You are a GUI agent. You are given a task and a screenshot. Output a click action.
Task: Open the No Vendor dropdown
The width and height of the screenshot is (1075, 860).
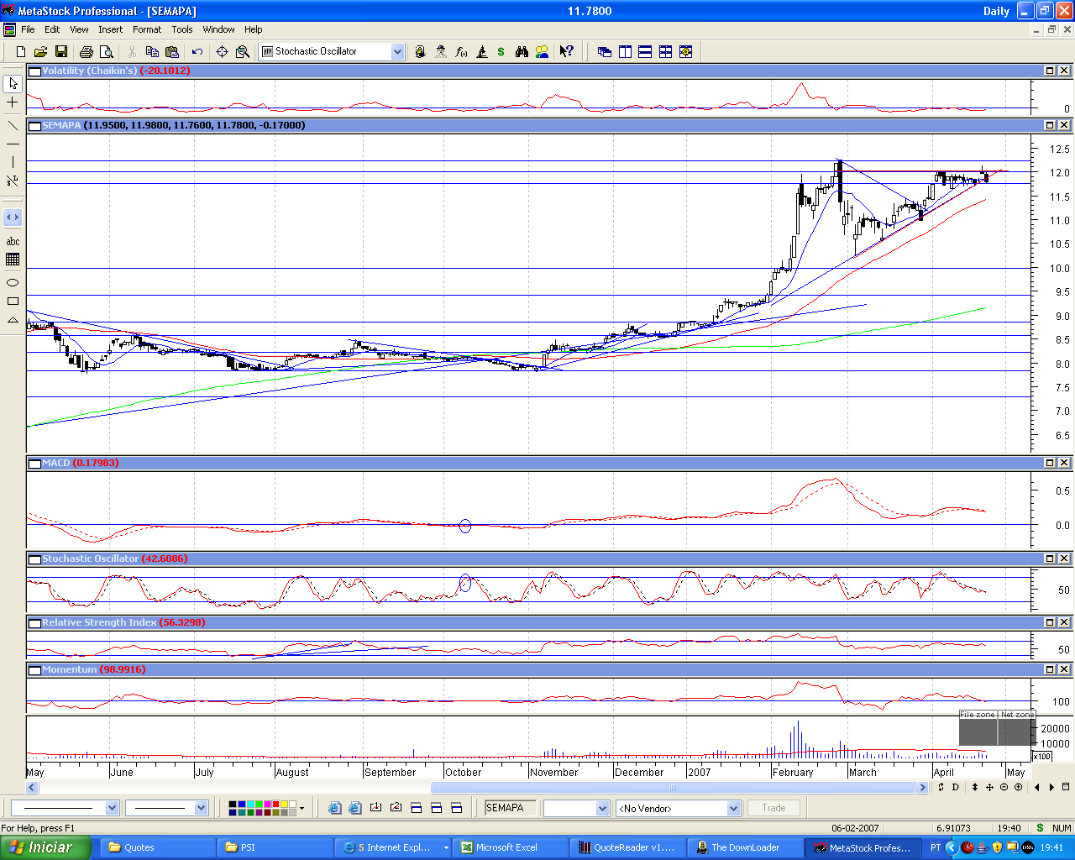(x=733, y=808)
